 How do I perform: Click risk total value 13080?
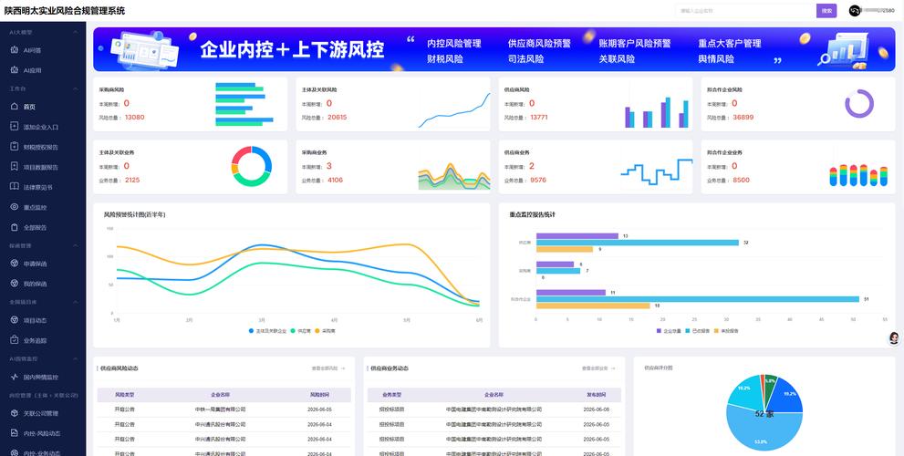[x=134, y=117]
